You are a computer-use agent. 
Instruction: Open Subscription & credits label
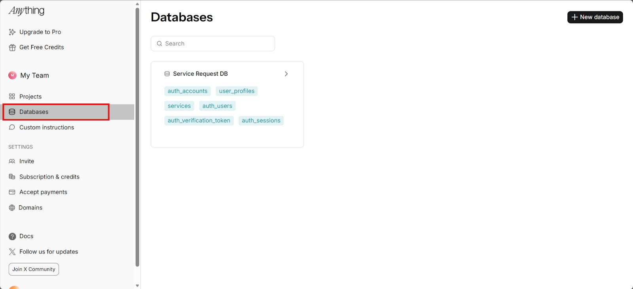(49, 177)
